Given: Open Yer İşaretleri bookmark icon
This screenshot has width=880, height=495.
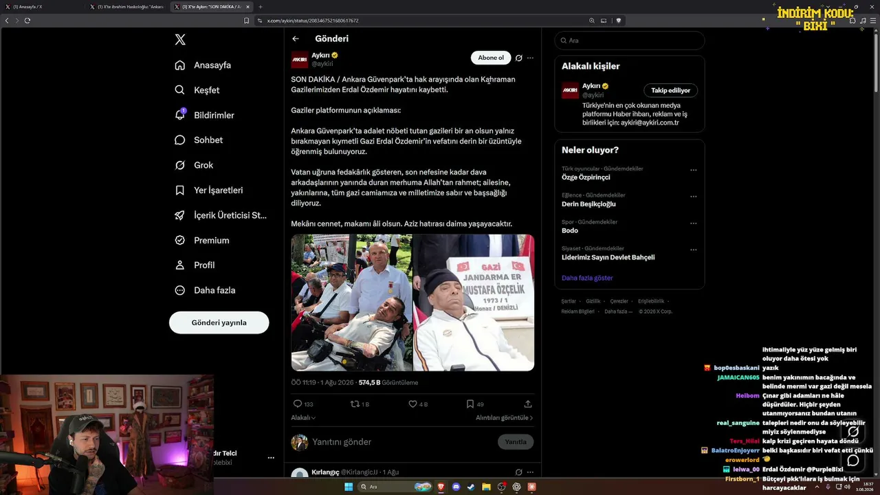Looking at the screenshot, I should [x=180, y=190].
